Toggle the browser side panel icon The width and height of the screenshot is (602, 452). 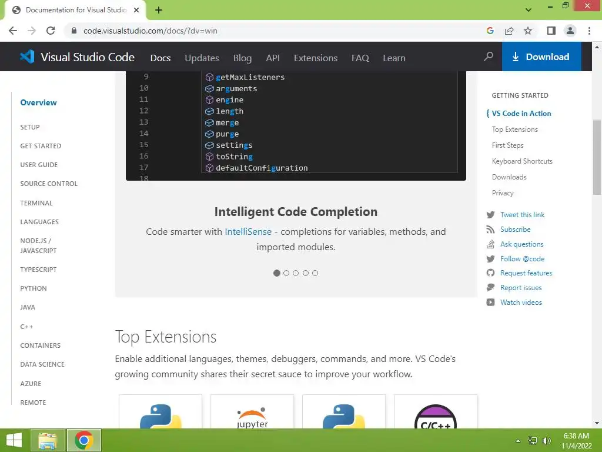click(551, 31)
